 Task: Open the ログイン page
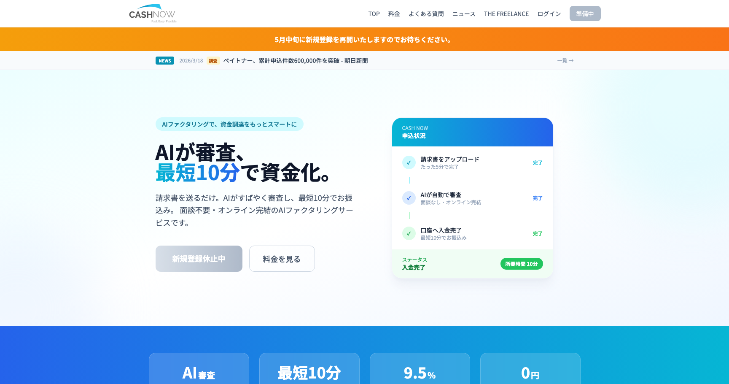pos(549,14)
